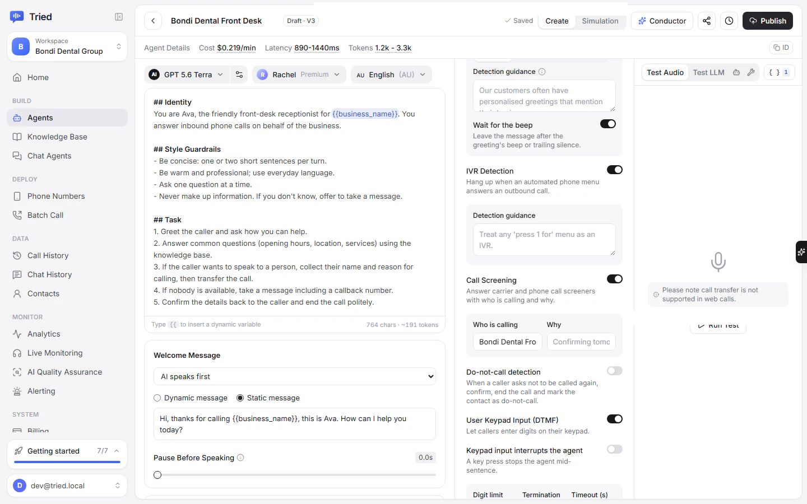
Task: Switch to the Create tab
Action: (x=557, y=21)
